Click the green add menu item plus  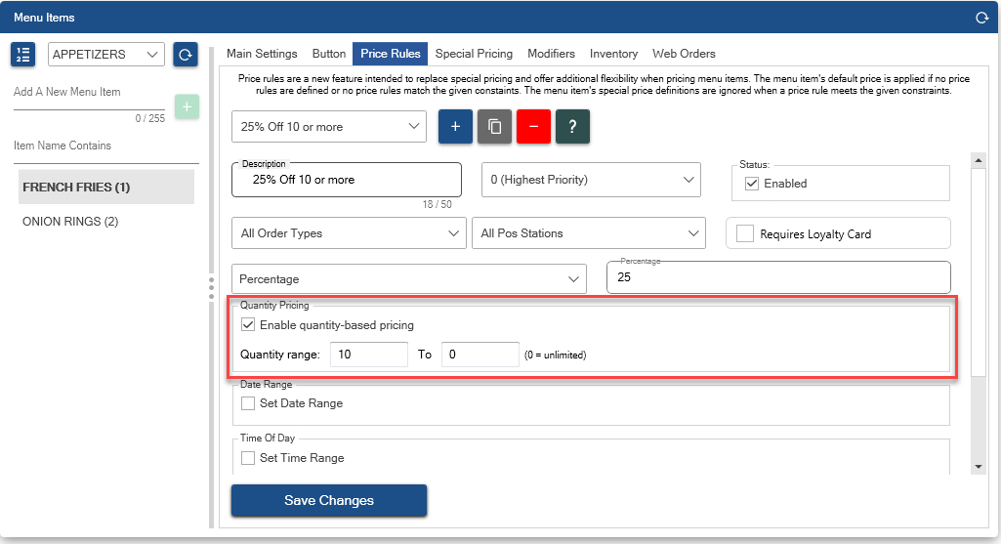[187, 106]
